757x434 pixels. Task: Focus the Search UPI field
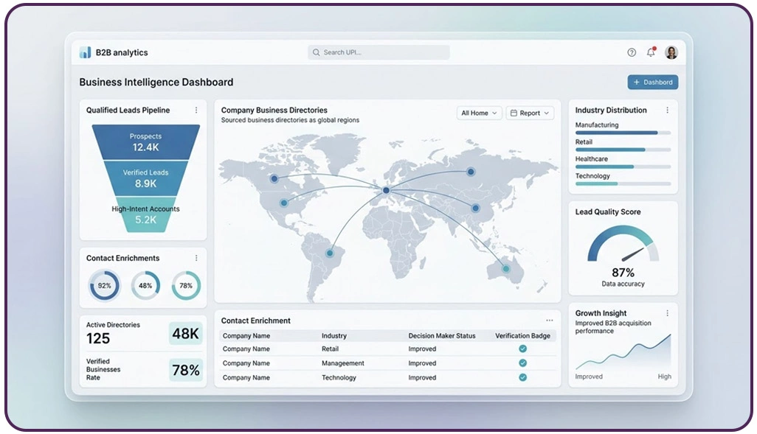coord(379,52)
